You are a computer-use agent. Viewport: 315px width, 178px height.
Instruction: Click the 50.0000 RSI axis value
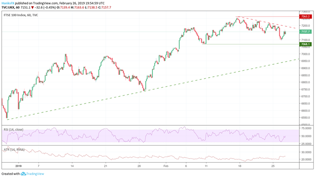pos(306,136)
